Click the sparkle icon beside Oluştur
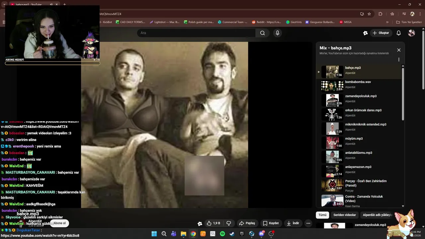Screen dimensions: 425x239 365,33
